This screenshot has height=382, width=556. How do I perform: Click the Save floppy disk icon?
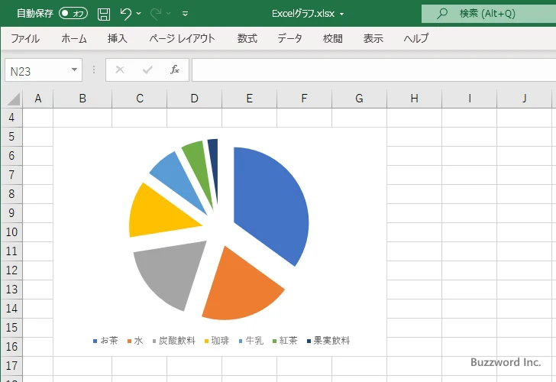click(104, 15)
